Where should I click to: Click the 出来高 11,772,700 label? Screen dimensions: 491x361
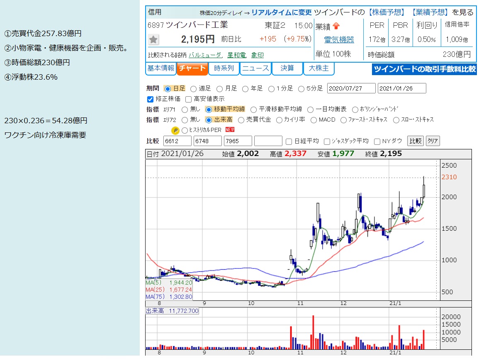click(172, 311)
